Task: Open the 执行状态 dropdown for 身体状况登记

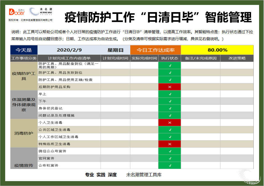Action: pyautogui.click(x=170, y=108)
